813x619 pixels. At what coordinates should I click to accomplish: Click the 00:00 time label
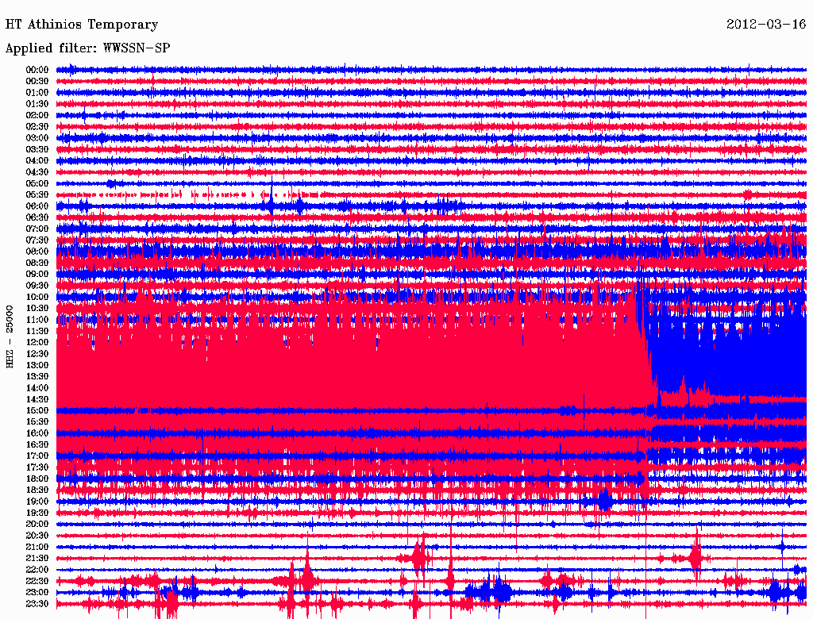pyautogui.click(x=37, y=70)
